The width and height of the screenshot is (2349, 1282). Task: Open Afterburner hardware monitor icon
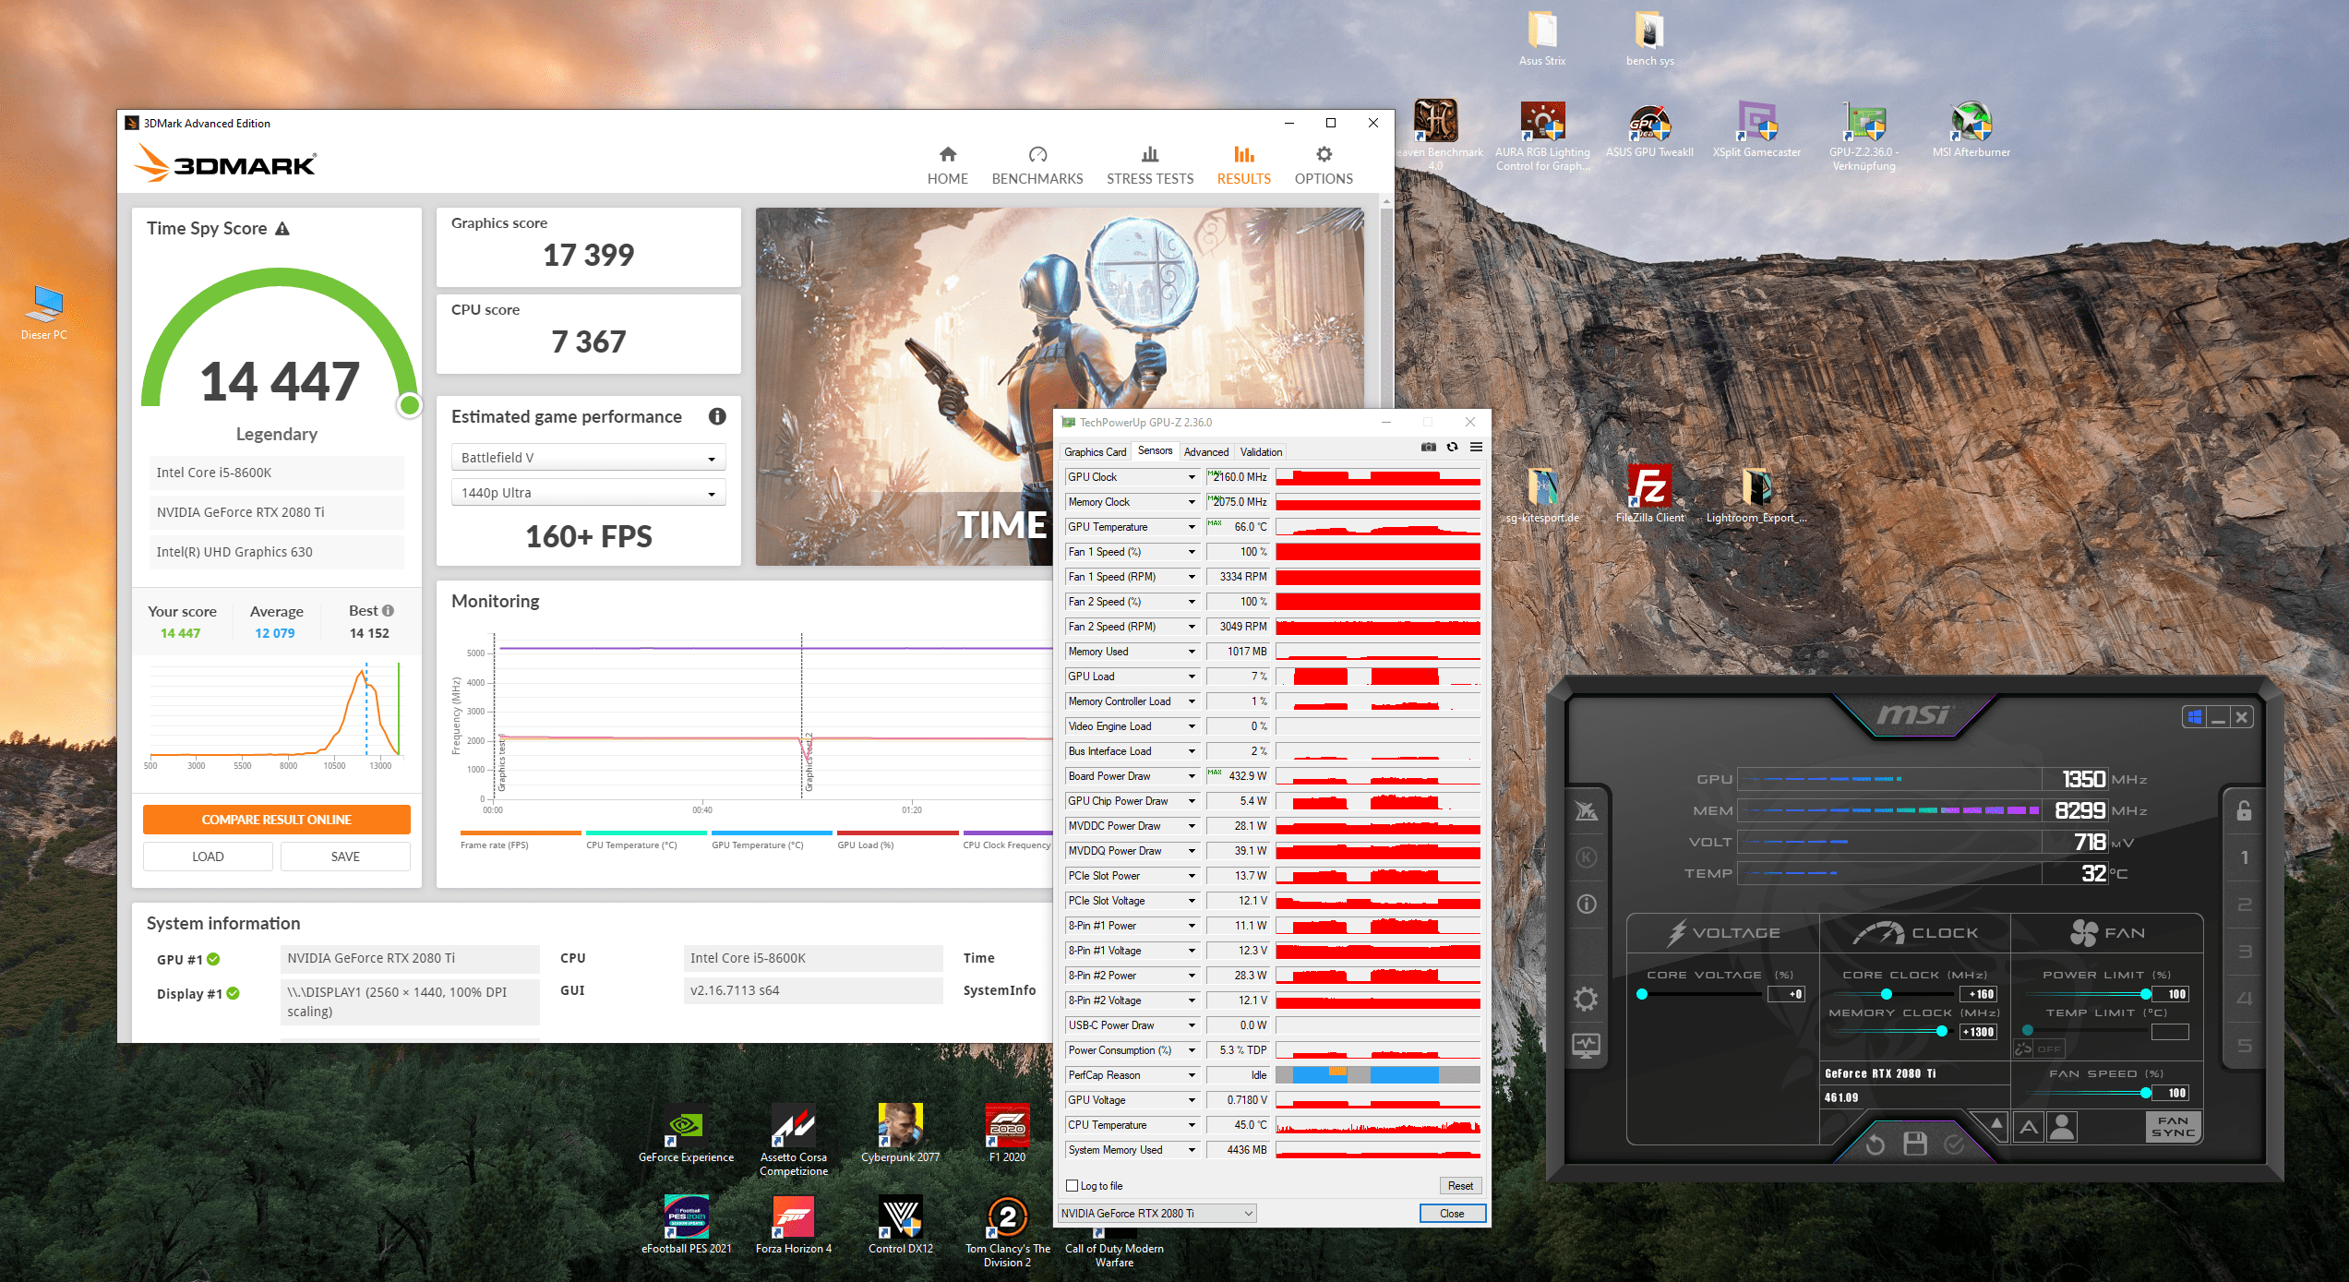point(1586,1046)
